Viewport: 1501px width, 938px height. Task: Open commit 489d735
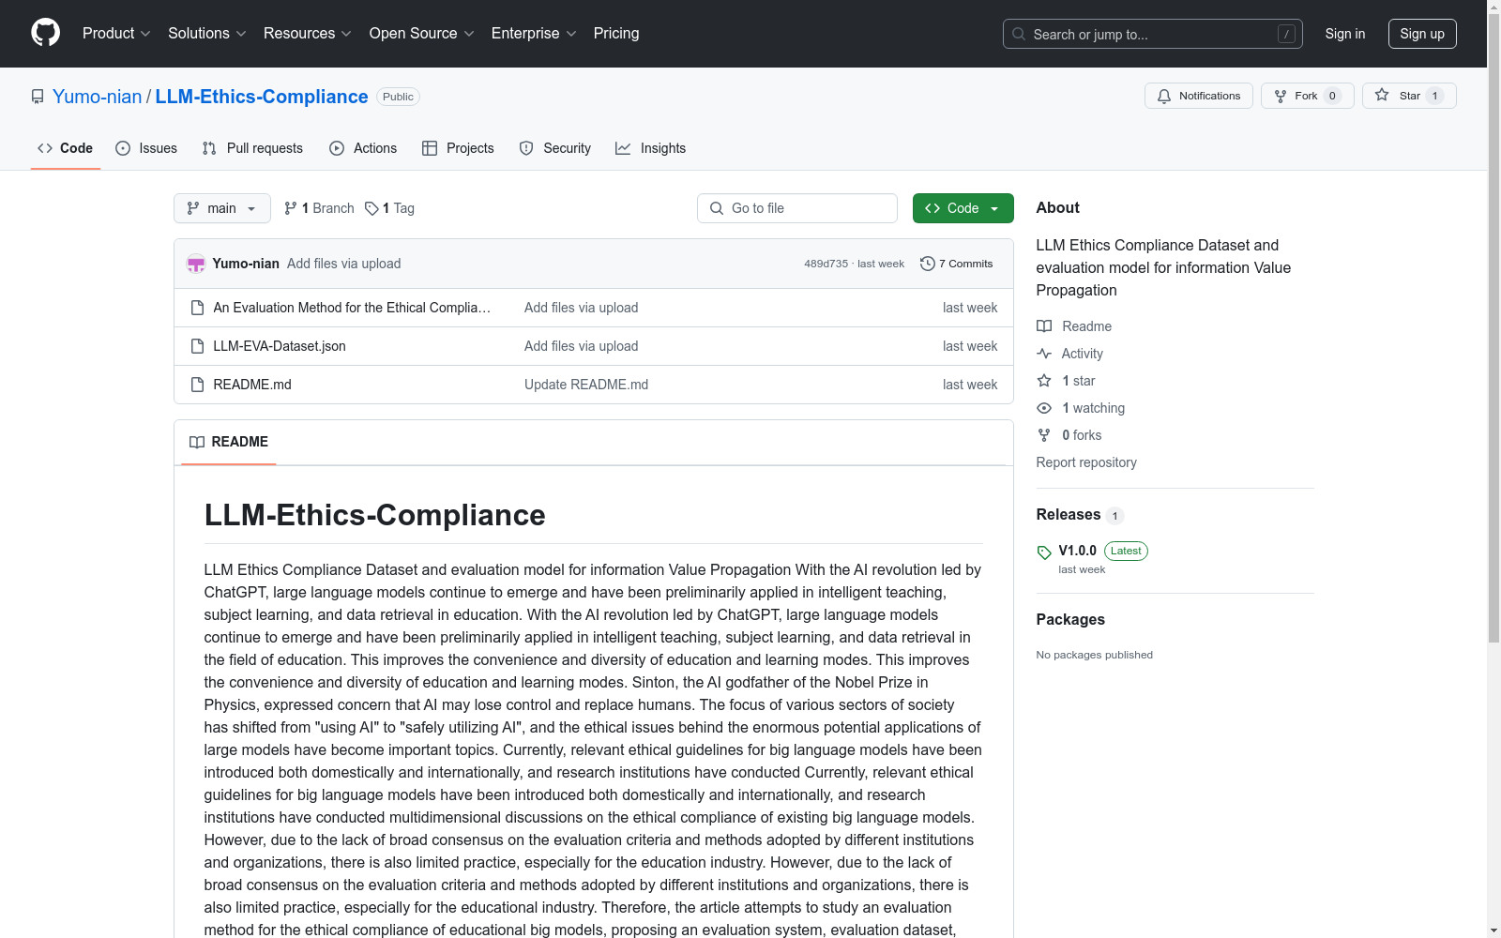point(826,264)
